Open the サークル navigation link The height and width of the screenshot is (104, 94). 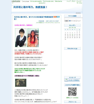coord(79,3)
